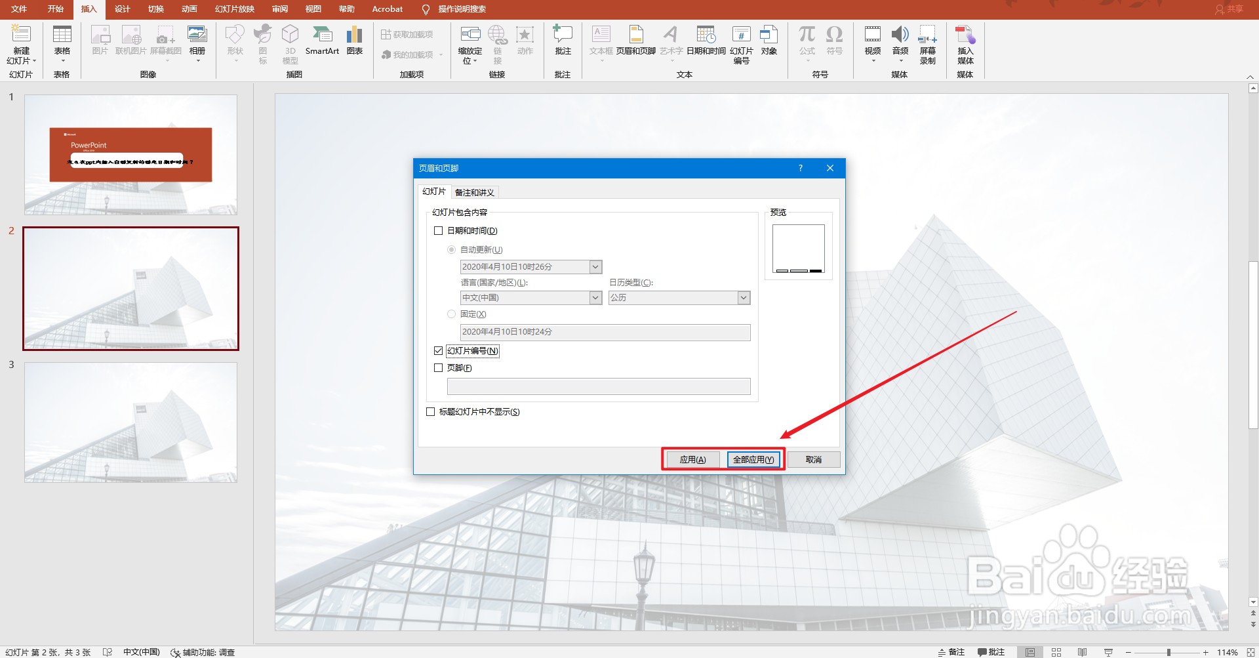This screenshot has height=658, width=1259.
Task: Click the fixed date text field
Action: pyautogui.click(x=605, y=332)
